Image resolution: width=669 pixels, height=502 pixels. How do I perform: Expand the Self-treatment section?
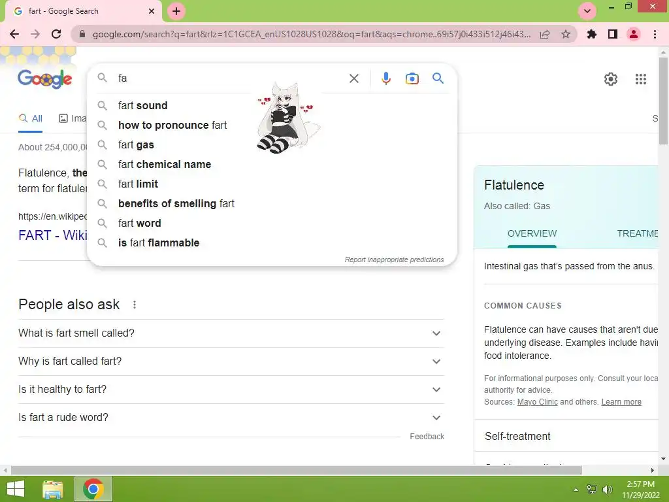pyautogui.click(x=566, y=436)
